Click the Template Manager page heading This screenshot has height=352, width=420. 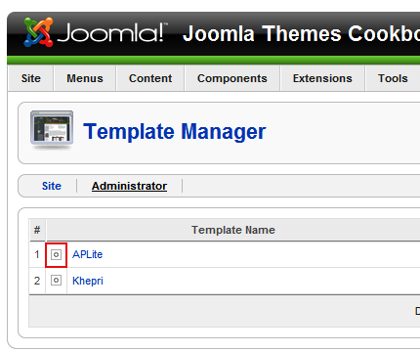(x=175, y=131)
